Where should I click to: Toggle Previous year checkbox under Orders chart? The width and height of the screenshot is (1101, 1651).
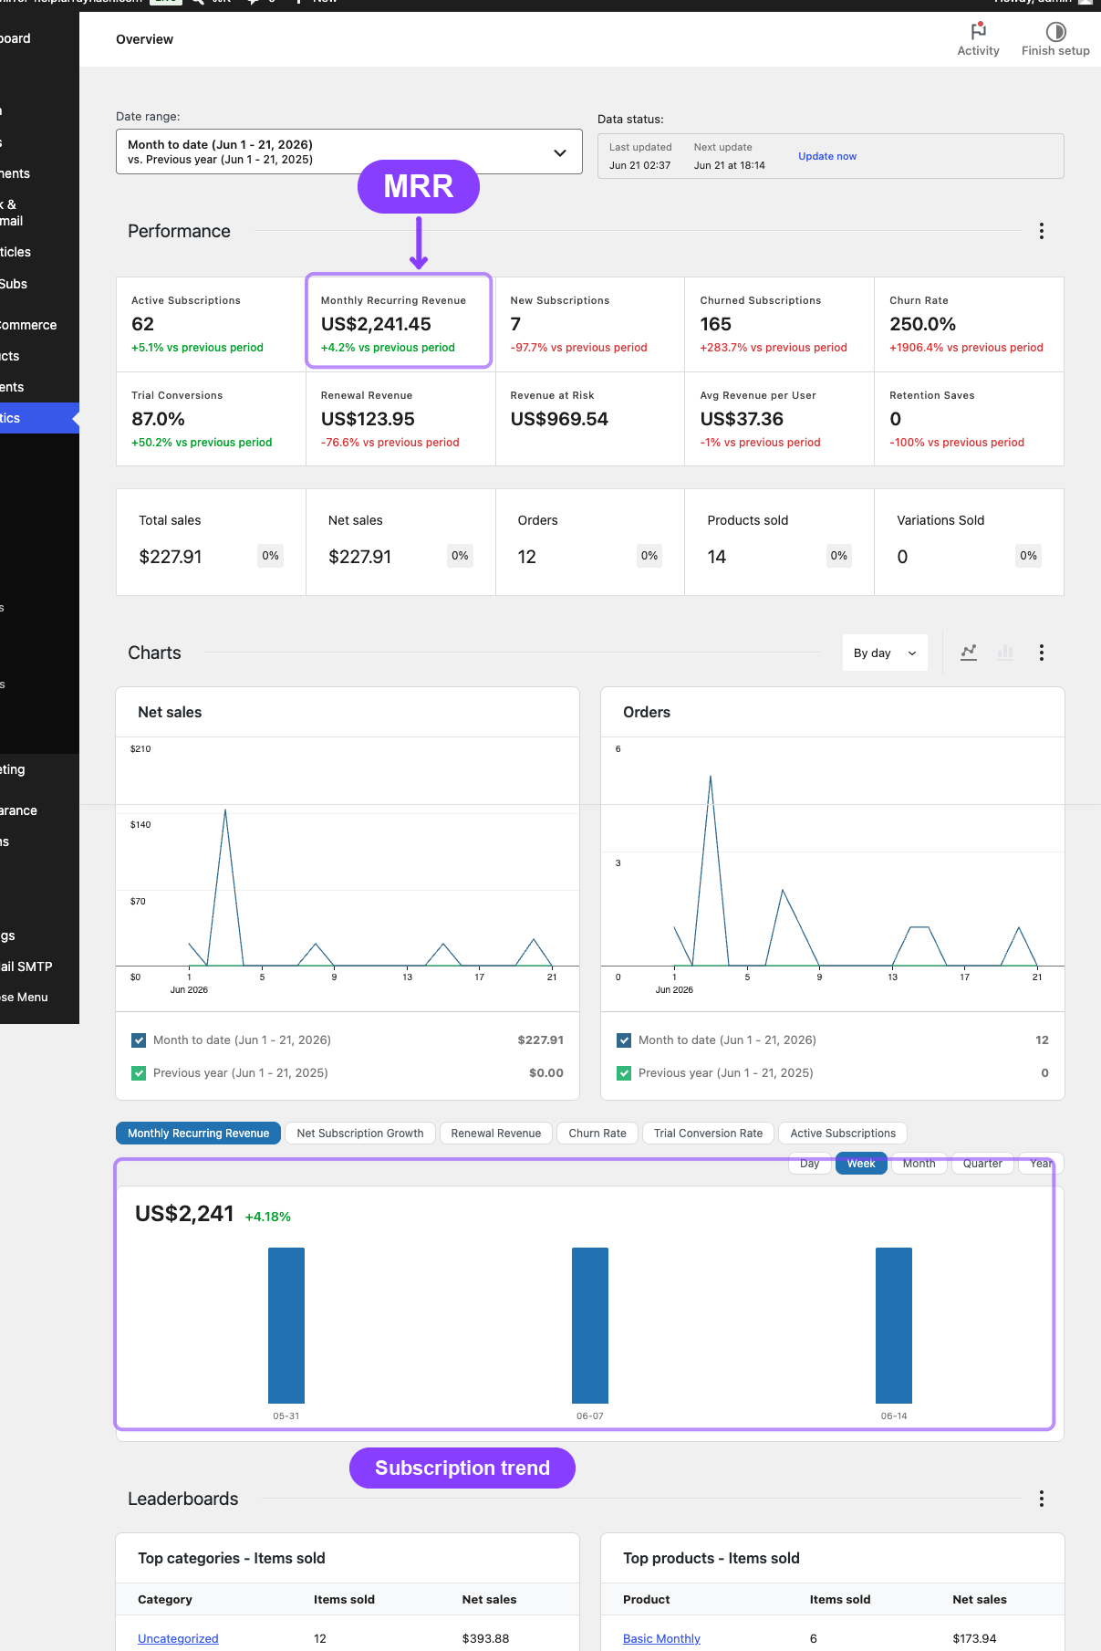point(624,1072)
